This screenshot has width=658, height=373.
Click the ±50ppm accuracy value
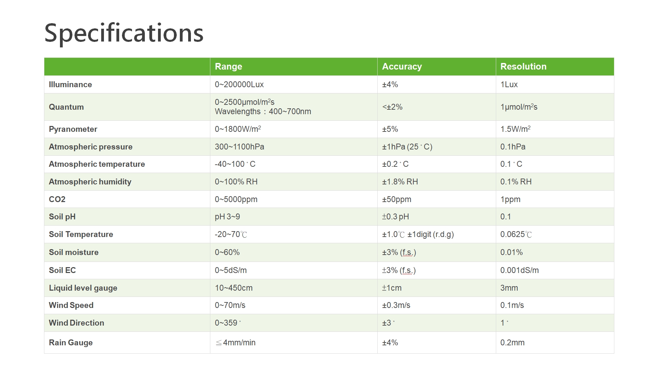pos(396,199)
